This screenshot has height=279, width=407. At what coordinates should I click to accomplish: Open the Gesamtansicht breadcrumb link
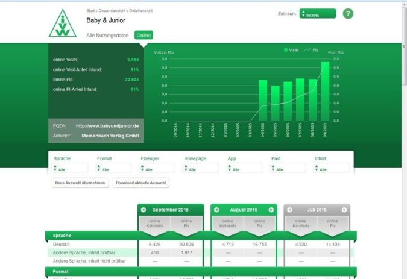pos(113,11)
